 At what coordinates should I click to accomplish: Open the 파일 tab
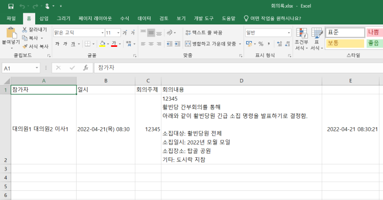[11, 18]
